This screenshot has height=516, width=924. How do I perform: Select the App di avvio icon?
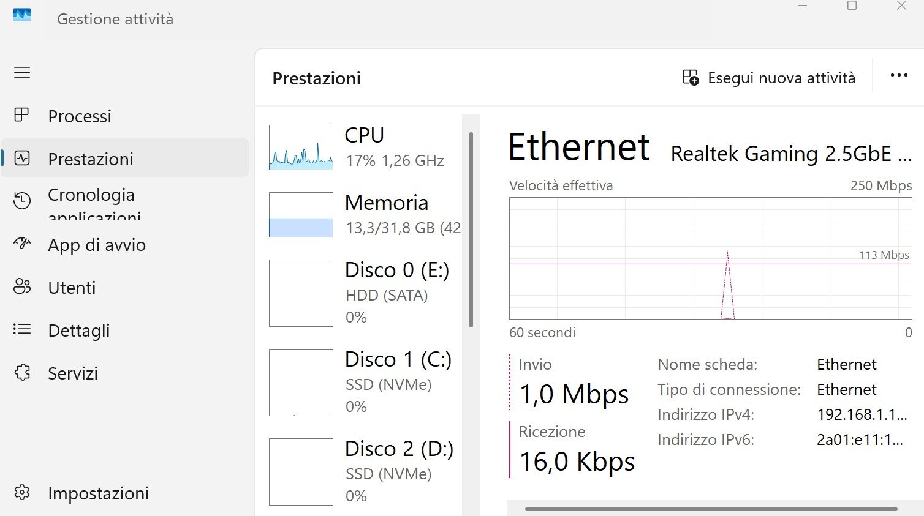(22, 244)
